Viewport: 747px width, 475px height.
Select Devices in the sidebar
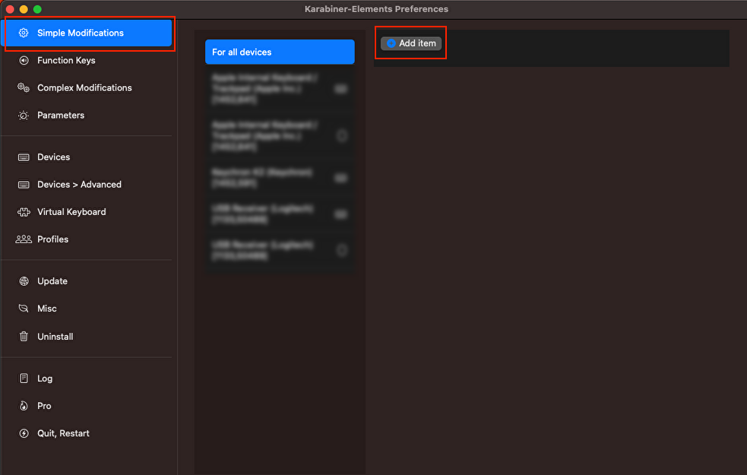(x=53, y=157)
